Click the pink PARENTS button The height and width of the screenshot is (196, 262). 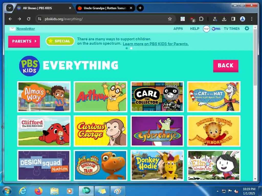[x=24, y=42]
